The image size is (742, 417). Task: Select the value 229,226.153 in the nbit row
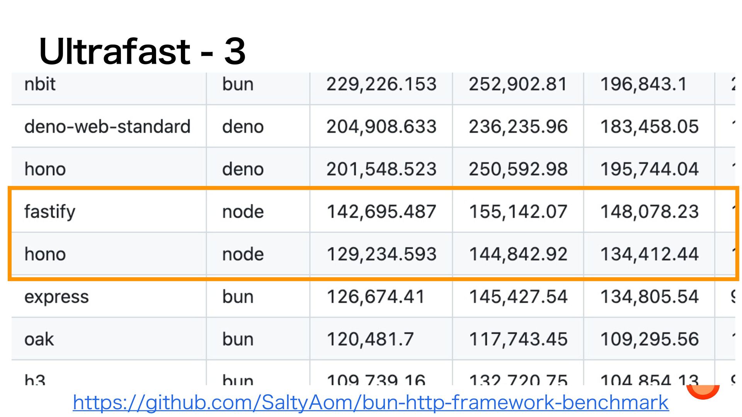point(381,84)
